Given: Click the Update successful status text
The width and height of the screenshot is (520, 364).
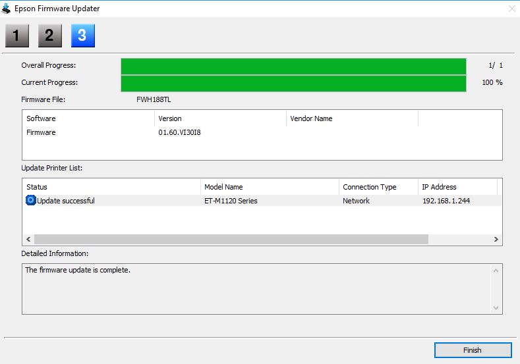Looking at the screenshot, I should (x=66, y=201).
